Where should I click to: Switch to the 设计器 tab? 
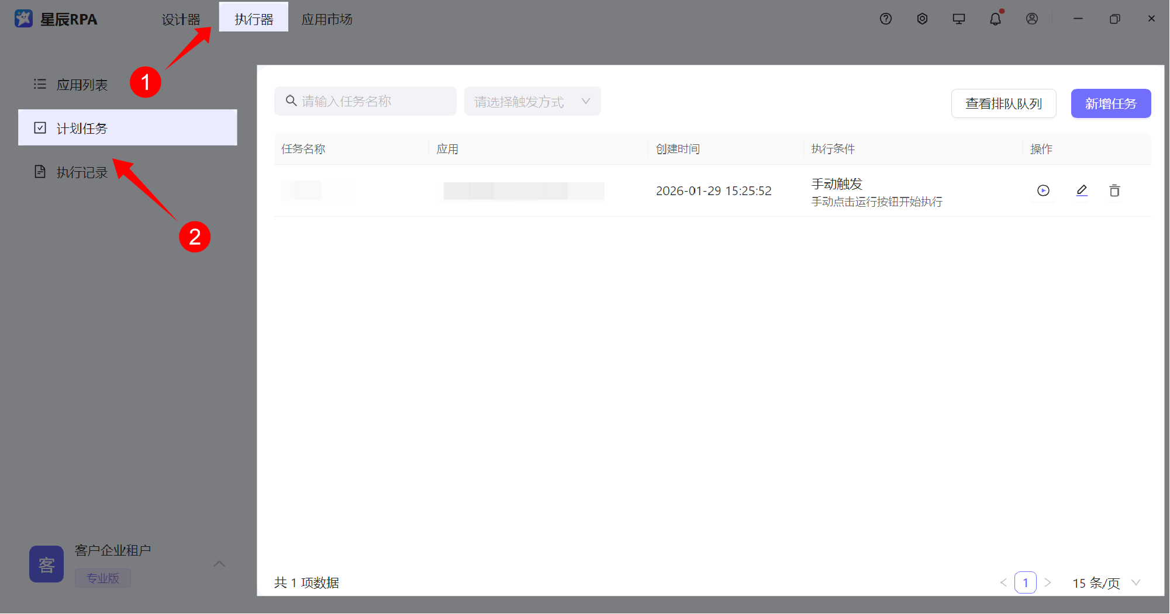(x=181, y=19)
